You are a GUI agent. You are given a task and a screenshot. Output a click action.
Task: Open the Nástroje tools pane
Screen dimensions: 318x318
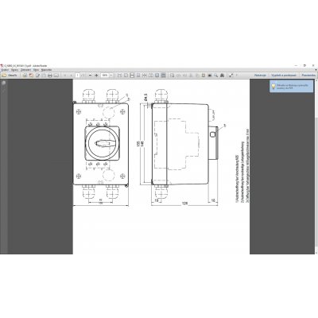260,76
